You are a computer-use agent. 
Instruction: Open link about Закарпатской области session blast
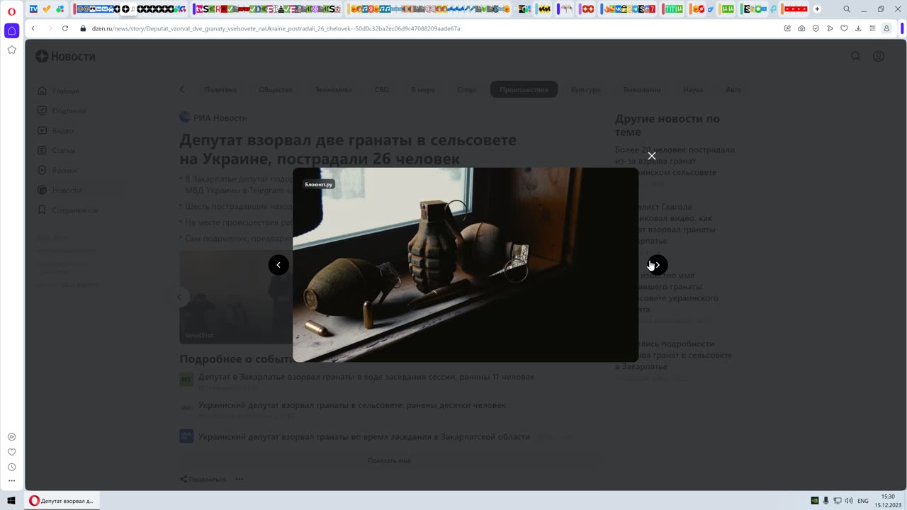point(364,437)
